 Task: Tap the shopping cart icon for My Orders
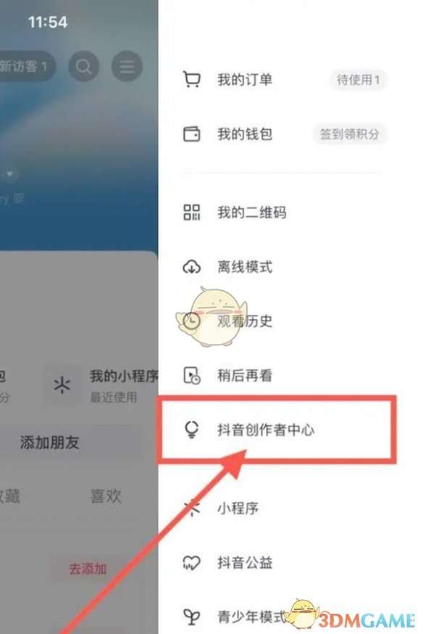coord(192,79)
